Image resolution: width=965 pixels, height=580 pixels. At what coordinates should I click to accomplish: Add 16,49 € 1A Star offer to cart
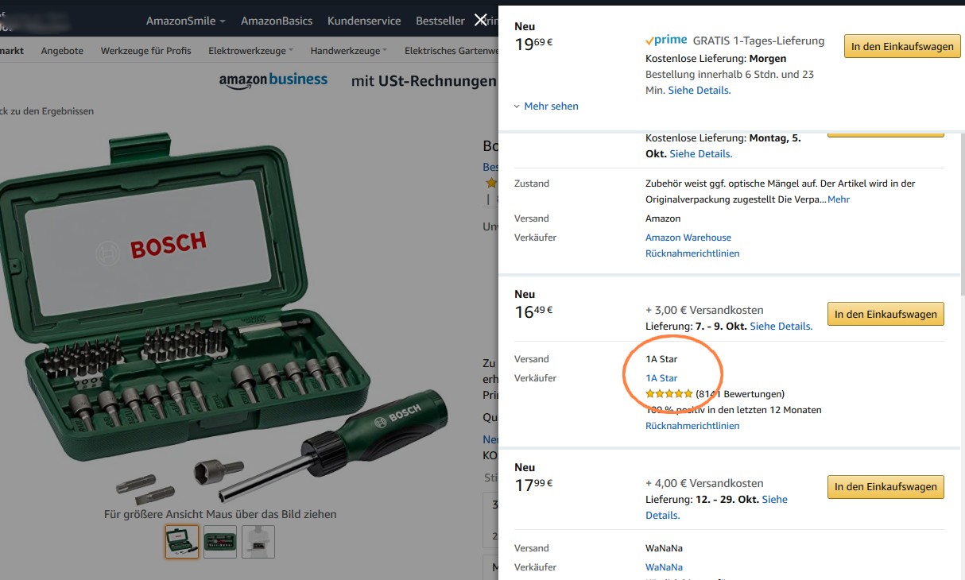[x=886, y=314]
